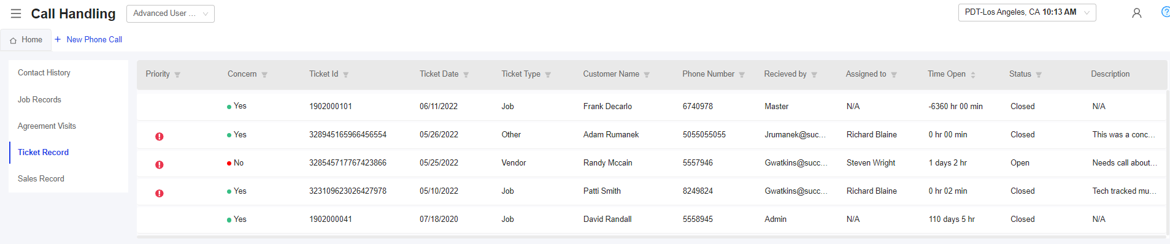Filter the Customer Name column
Screen dimensions: 1170x244
point(647,75)
